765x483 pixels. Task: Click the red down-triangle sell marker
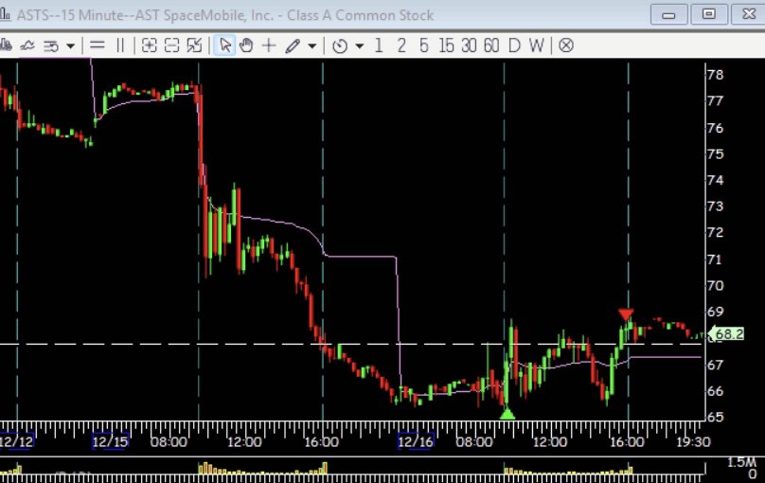(626, 314)
